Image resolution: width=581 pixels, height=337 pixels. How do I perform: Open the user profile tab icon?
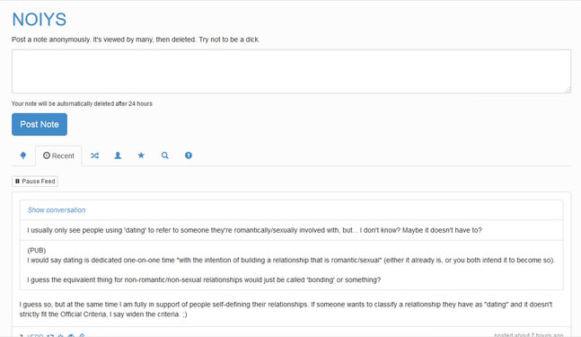118,155
